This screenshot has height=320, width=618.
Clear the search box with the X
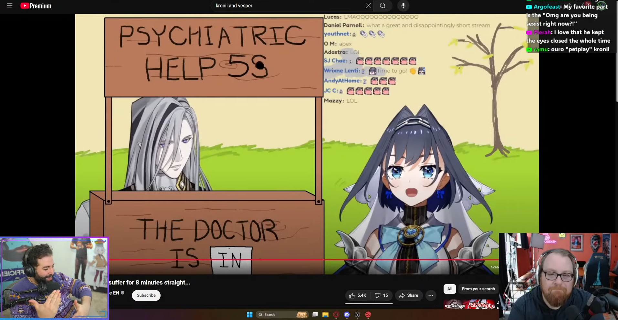(368, 5)
